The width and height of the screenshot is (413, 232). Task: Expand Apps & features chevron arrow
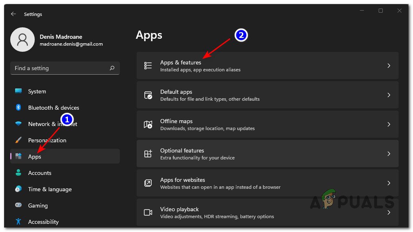(x=388, y=66)
